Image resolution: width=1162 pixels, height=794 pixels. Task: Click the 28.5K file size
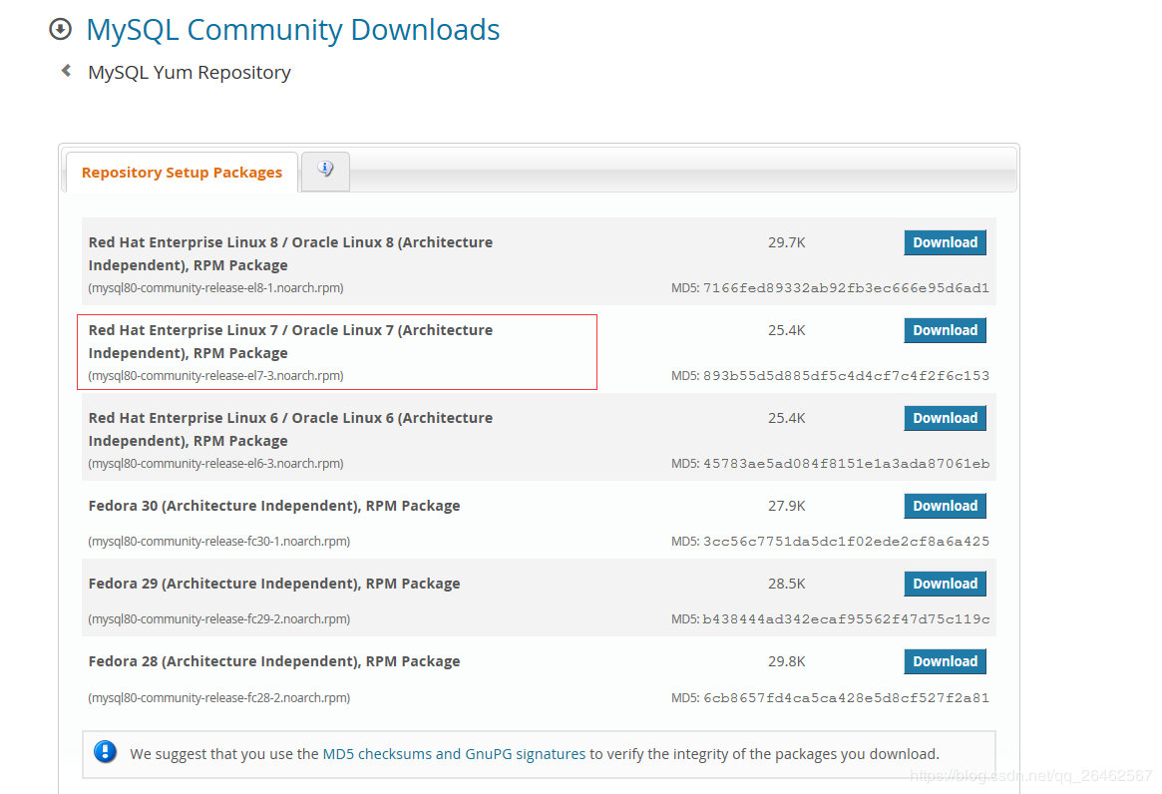[786, 584]
